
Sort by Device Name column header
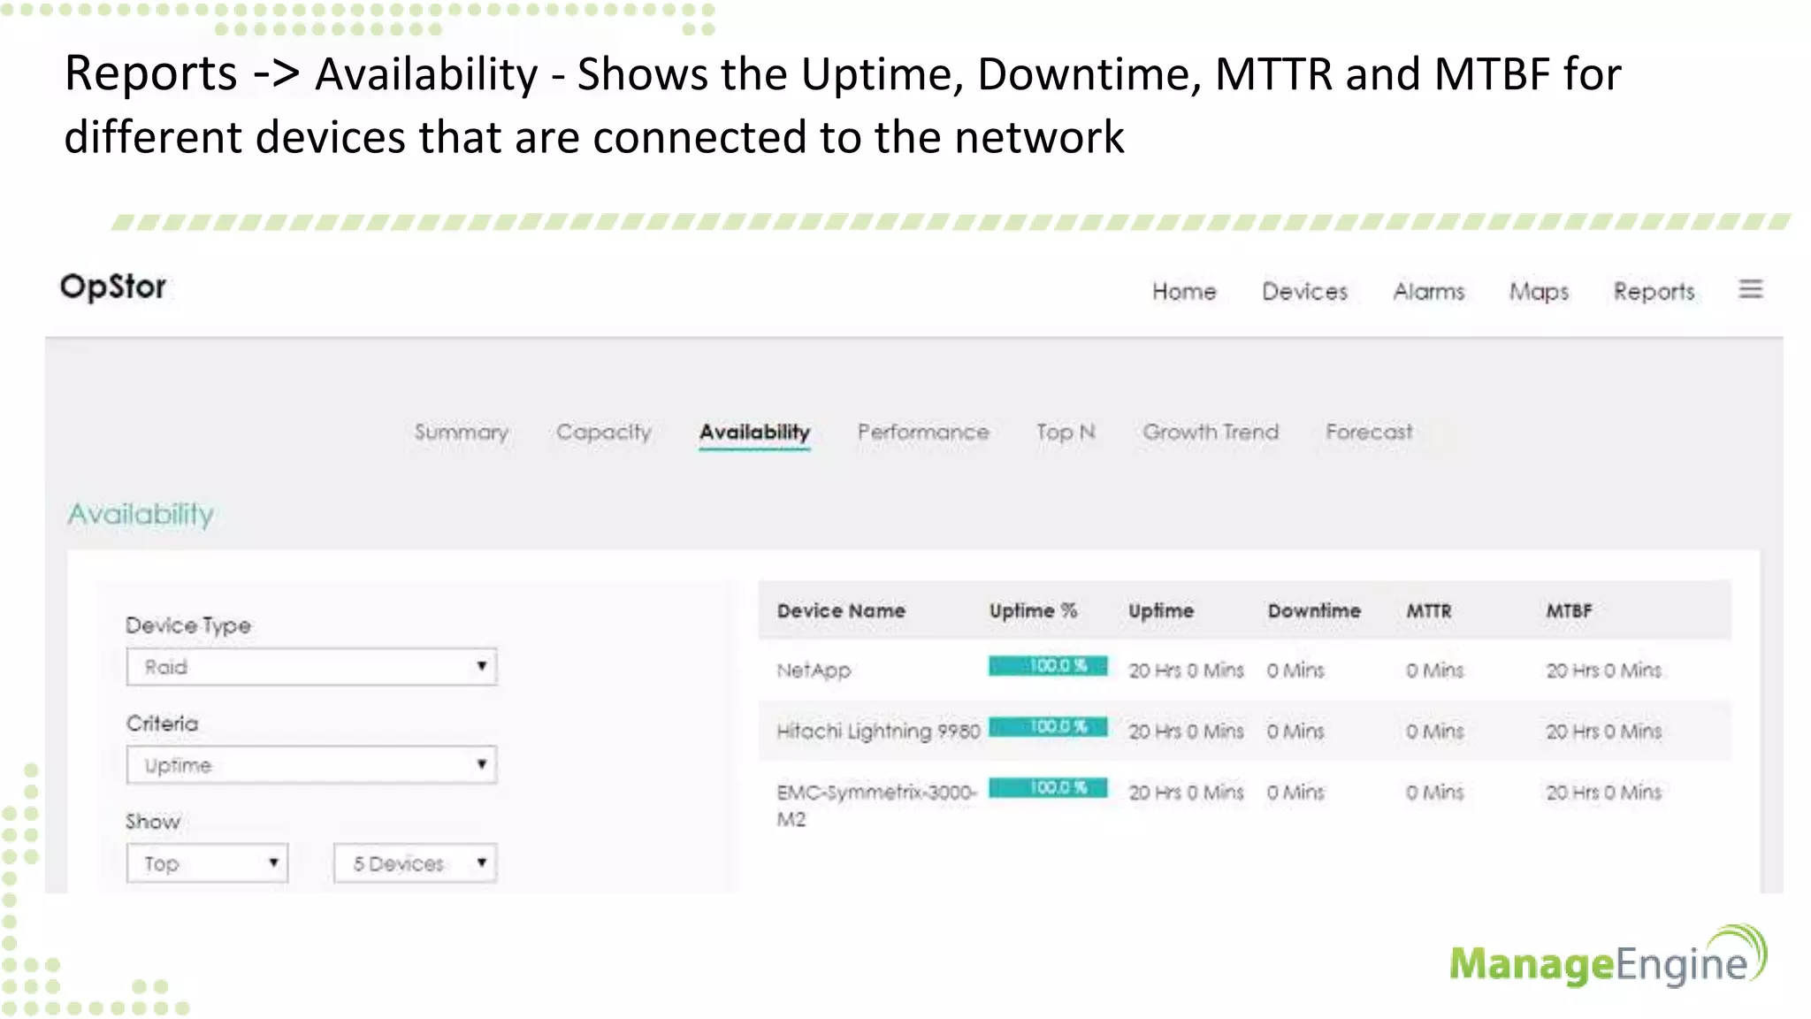841,610
